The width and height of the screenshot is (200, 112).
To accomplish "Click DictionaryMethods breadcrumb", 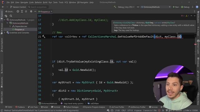I will coord(48,103).
